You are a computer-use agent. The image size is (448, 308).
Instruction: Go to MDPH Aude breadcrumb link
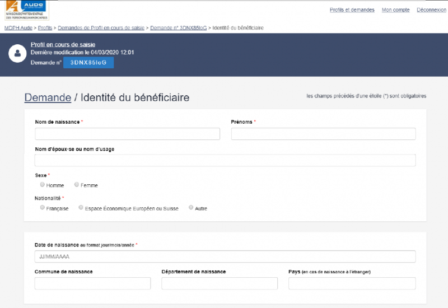(18, 27)
